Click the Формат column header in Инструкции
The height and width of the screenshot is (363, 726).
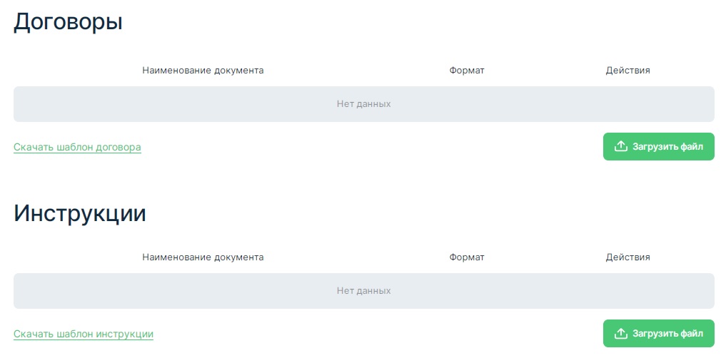467,257
